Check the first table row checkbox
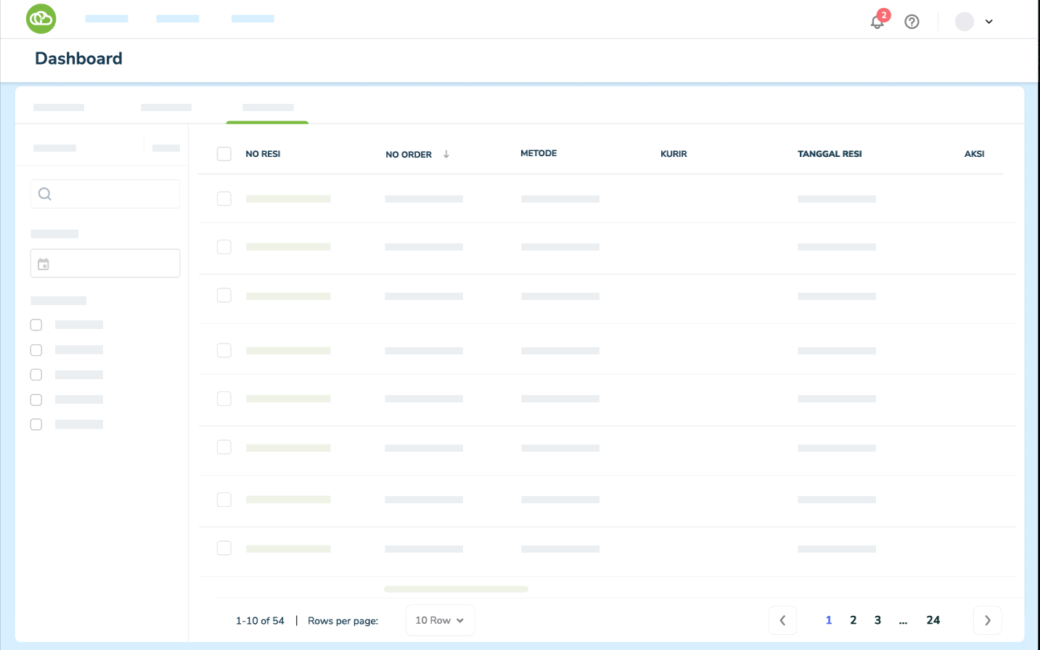Image resolution: width=1040 pixels, height=650 pixels. [224, 199]
